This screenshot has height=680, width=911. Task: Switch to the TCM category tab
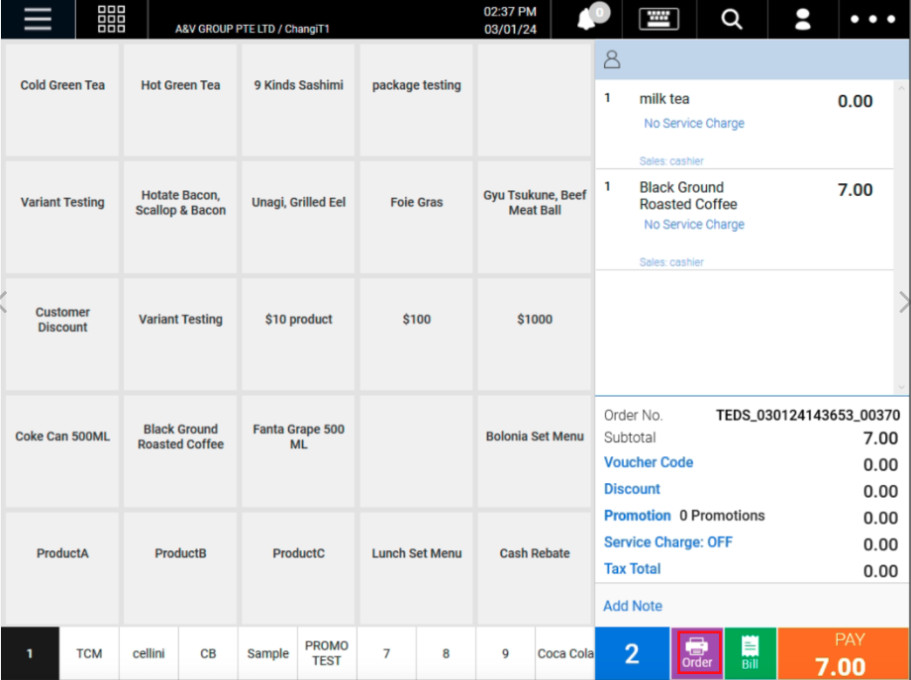click(x=89, y=653)
